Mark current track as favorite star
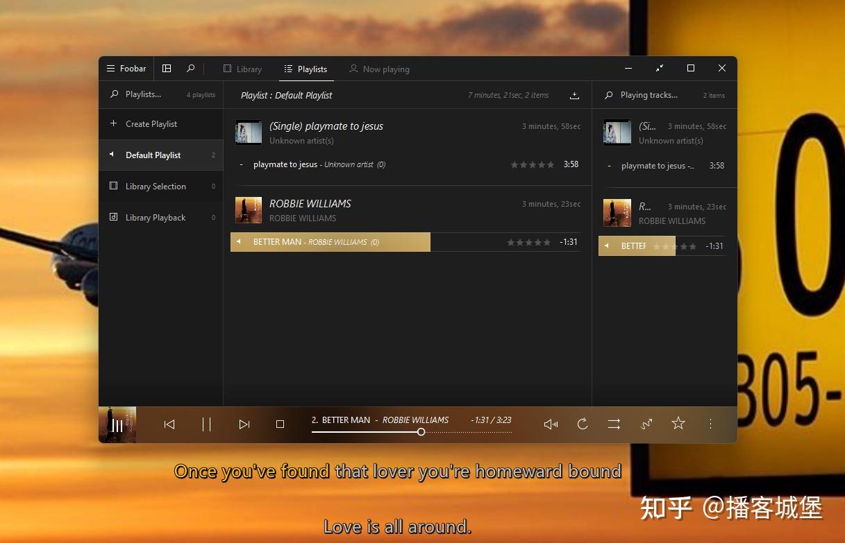 (x=678, y=423)
